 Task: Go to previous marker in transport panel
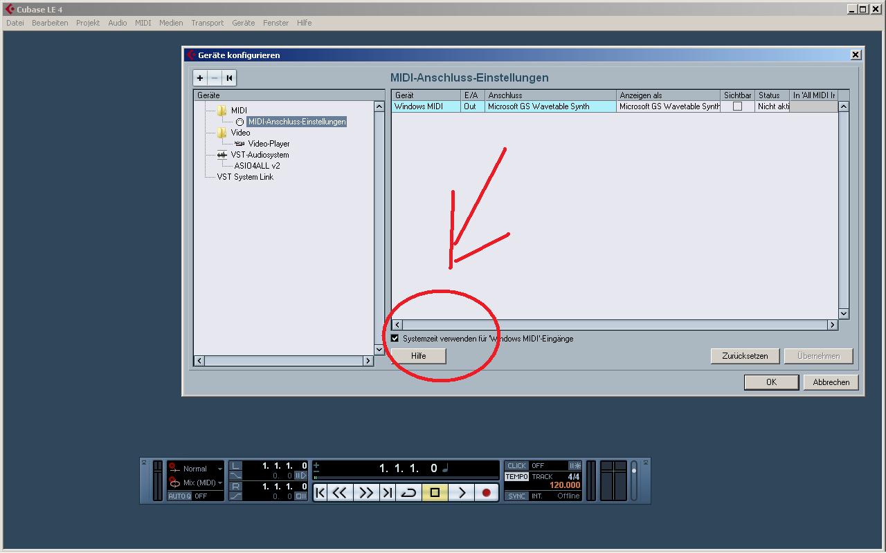coord(320,493)
